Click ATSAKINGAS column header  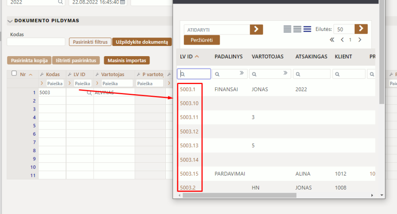click(311, 57)
